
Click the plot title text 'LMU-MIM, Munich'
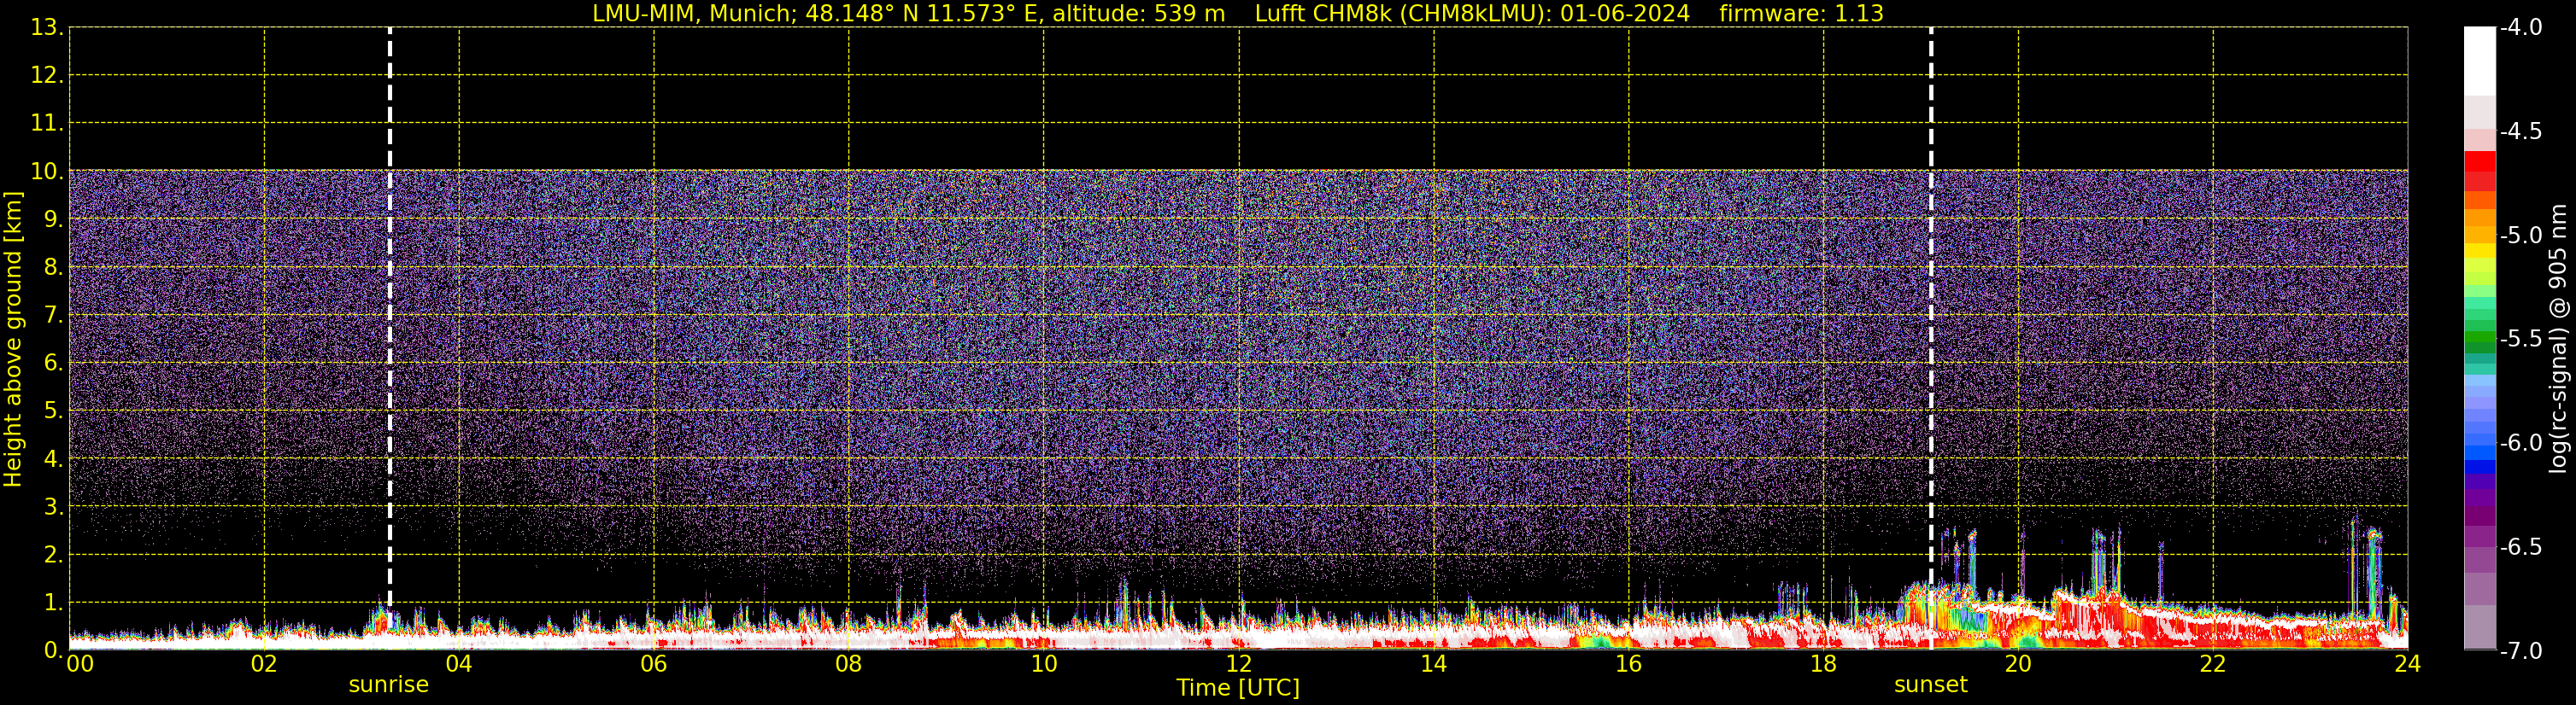coord(692,14)
